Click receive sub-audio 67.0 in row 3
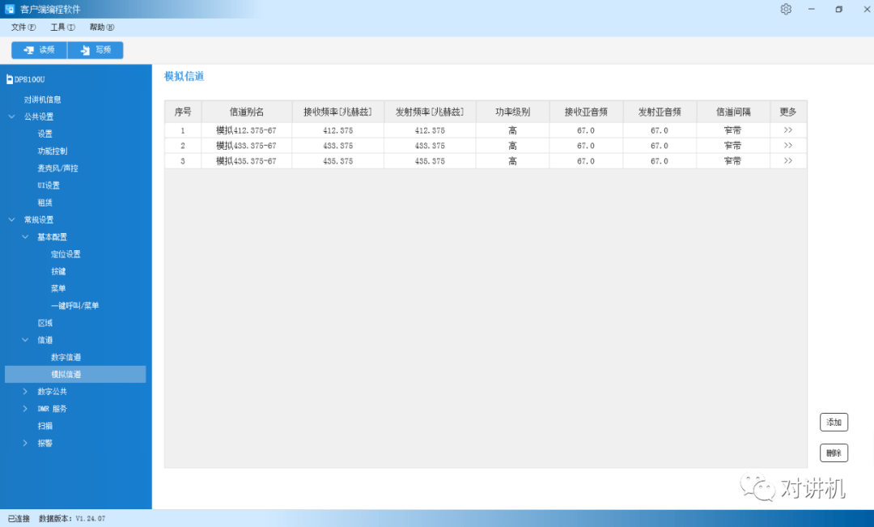This screenshot has height=527, width=874. click(586, 161)
